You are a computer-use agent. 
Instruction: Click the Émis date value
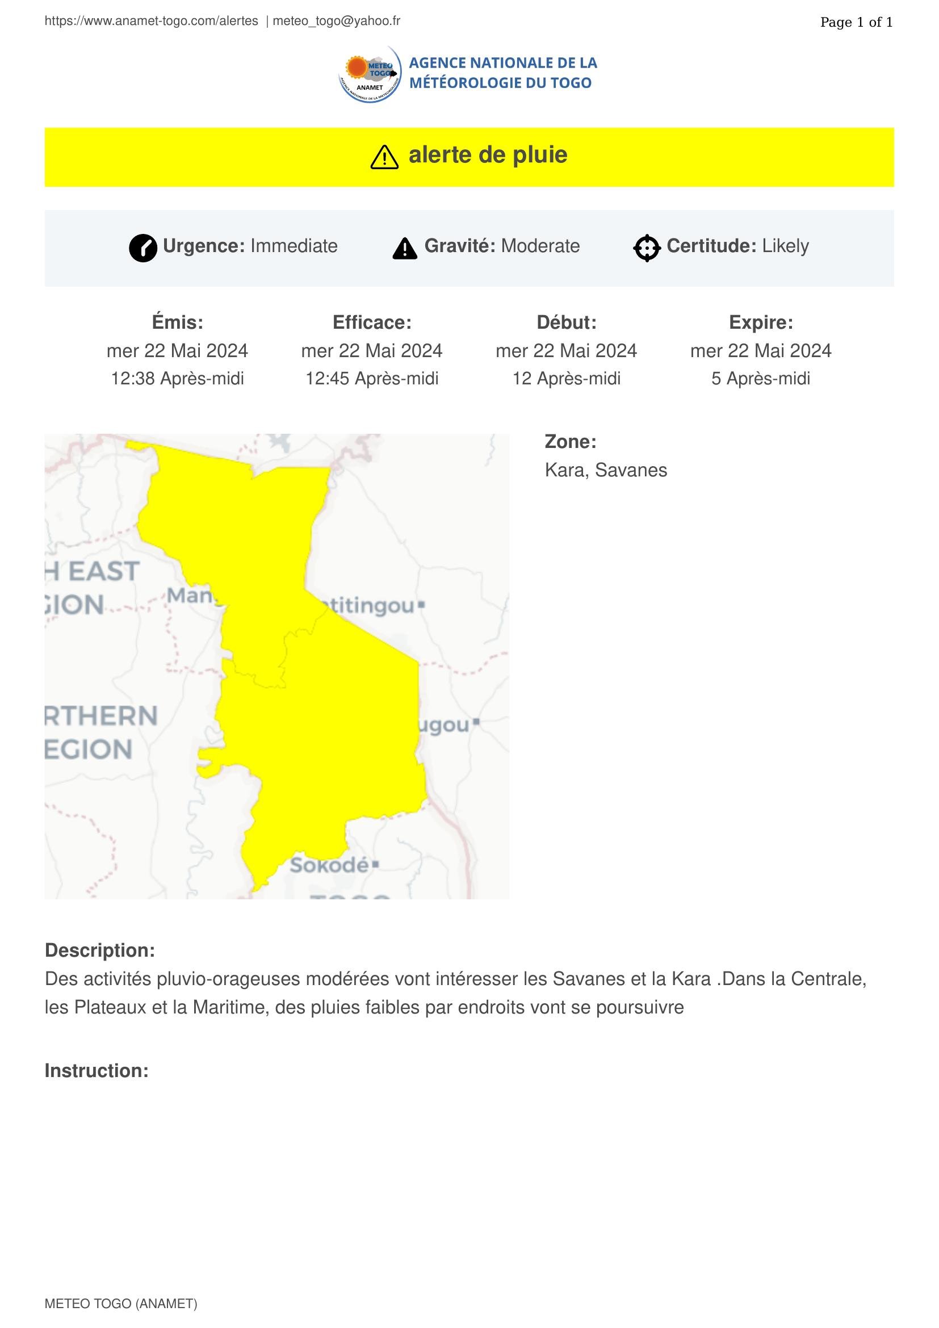[x=178, y=350]
